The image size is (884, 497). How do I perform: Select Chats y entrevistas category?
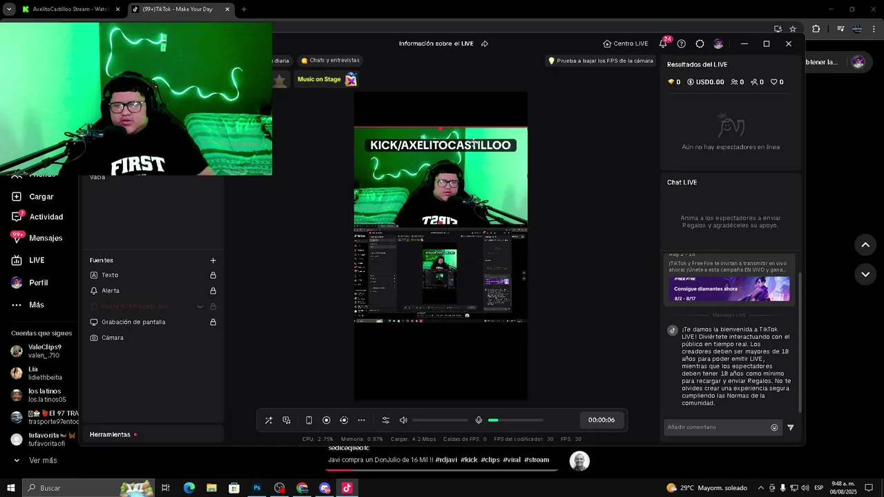click(330, 60)
